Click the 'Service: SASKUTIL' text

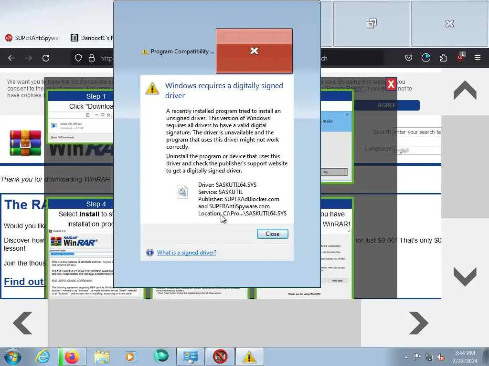[x=220, y=192]
